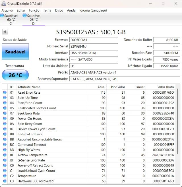Close the CrystalDiskInfo window
The width and height of the screenshot is (182, 187).
[x=176, y=3]
